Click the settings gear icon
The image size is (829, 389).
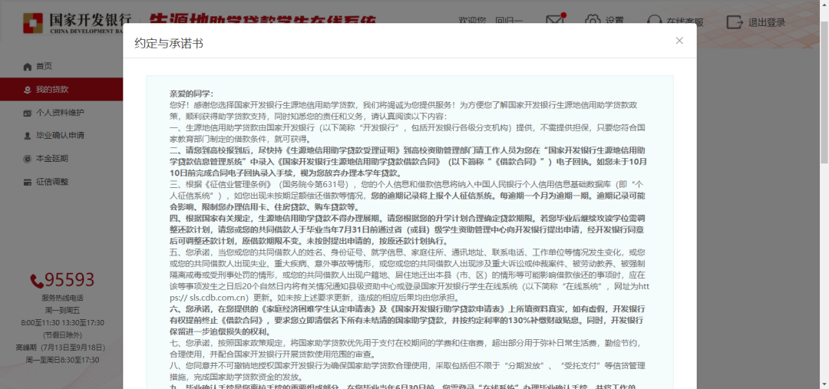point(593,21)
